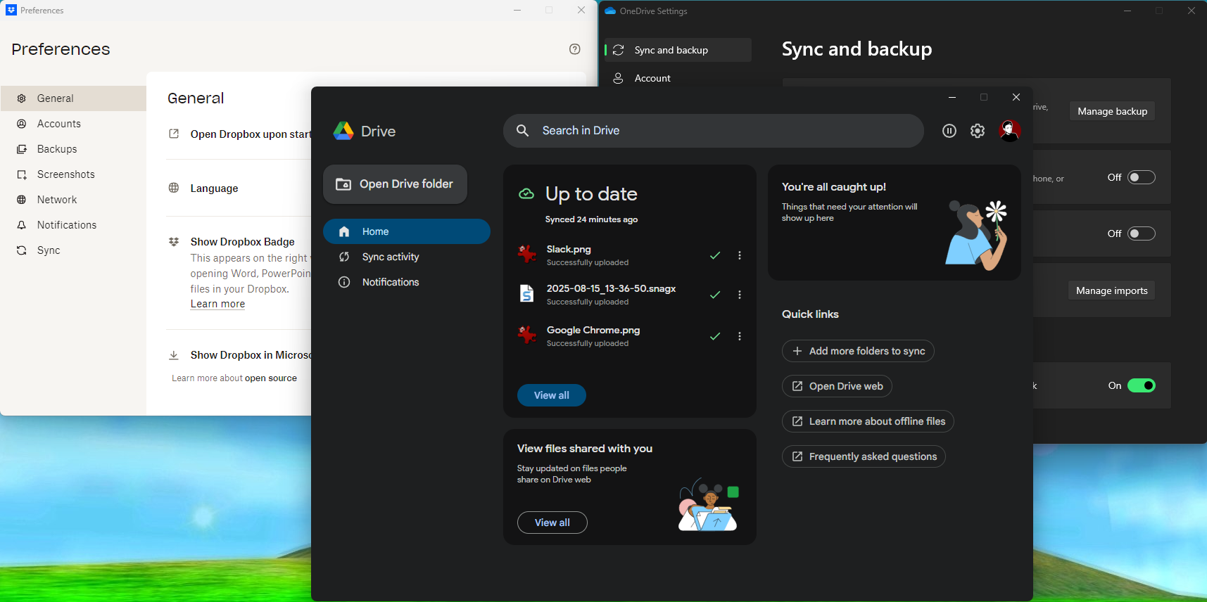This screenshot has height=602, width=1207.
Task: Disable the green On switch in OneDrive
Action: pos(1141,385)
